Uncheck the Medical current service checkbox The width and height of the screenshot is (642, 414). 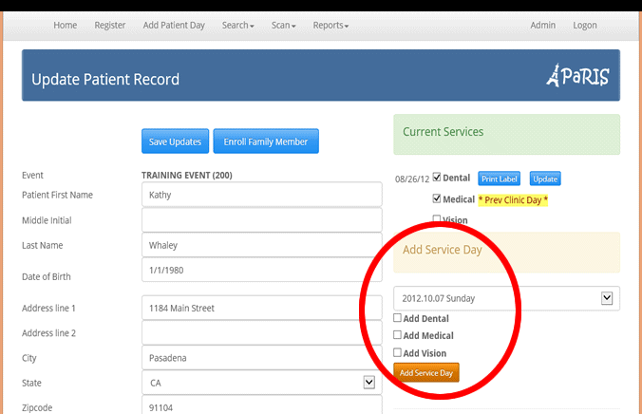pyautogui.click(x=437, y=199)
